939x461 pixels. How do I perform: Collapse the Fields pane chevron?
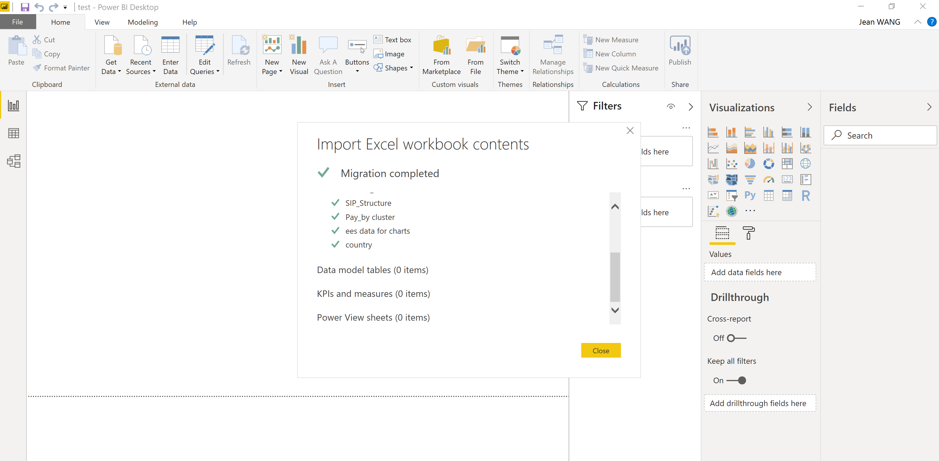(x=929, y=107)
